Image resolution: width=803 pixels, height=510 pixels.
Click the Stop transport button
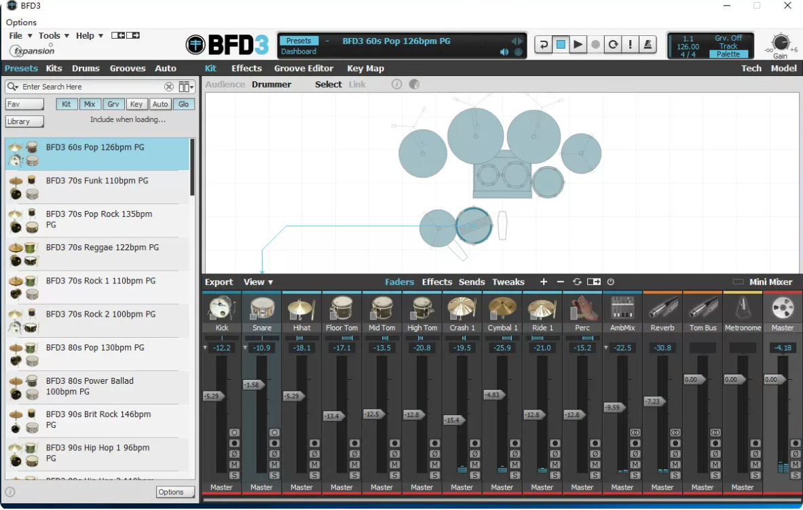[x=561, y=45]
